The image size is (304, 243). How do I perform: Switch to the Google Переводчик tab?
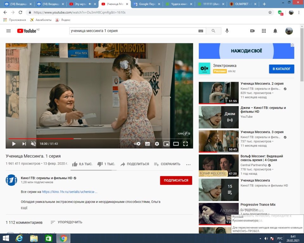(x=147, y=4)
